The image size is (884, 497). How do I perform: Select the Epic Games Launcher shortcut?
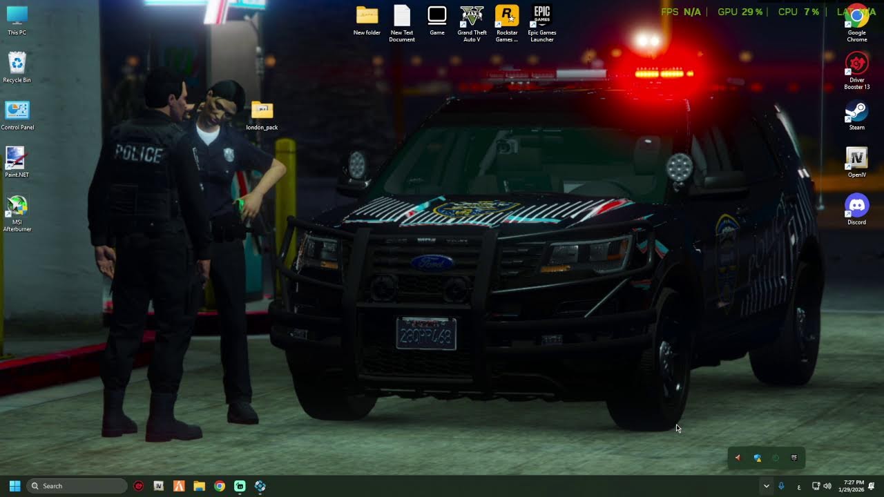coord(542,23)
